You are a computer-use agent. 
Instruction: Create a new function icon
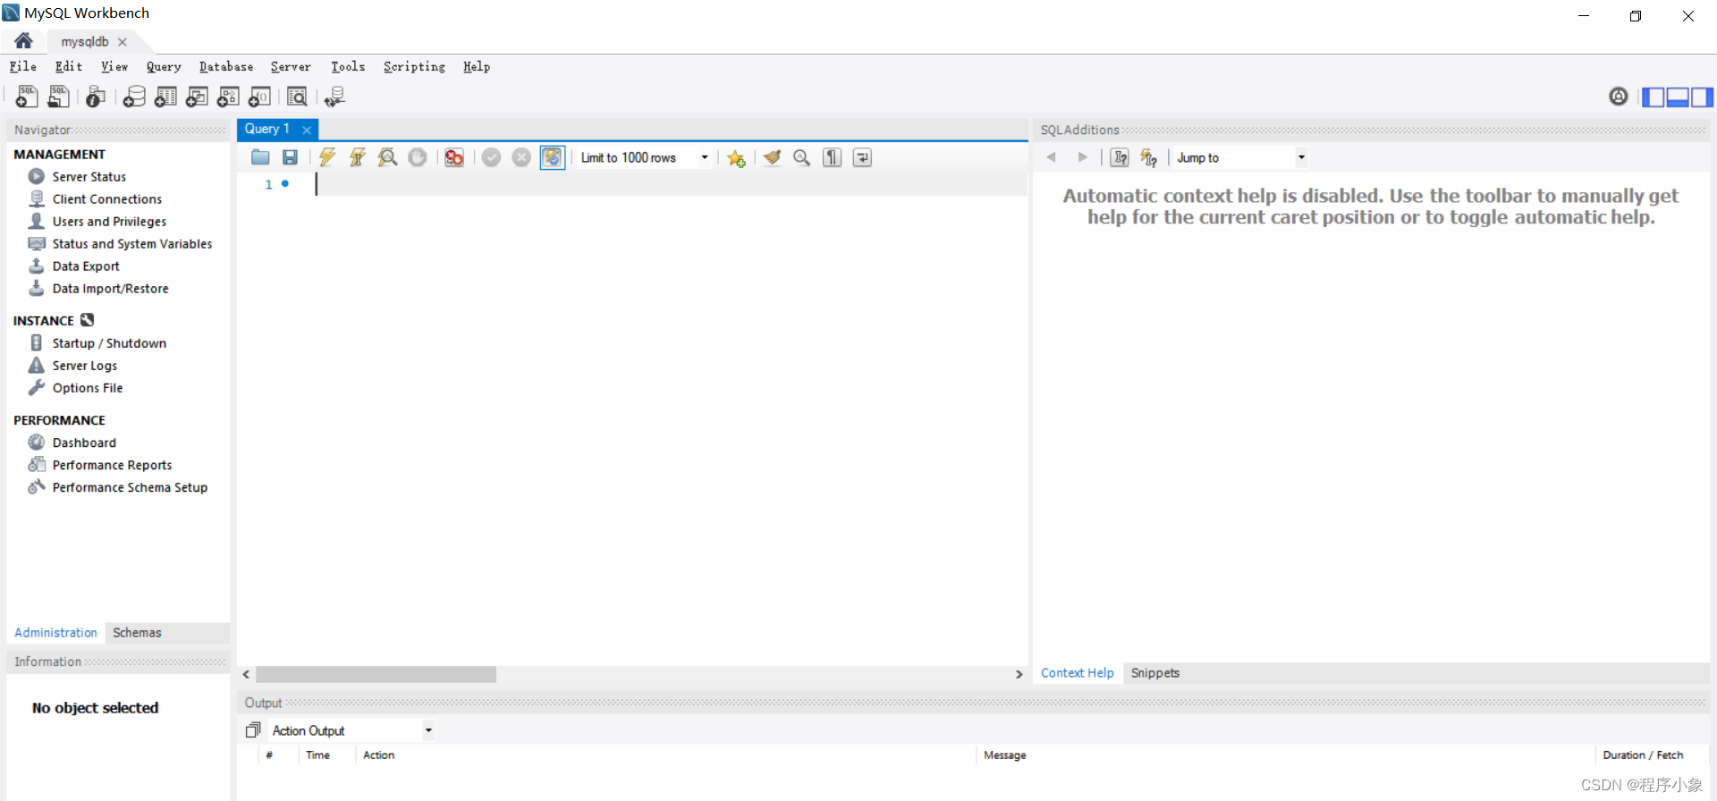click(259, 97)
